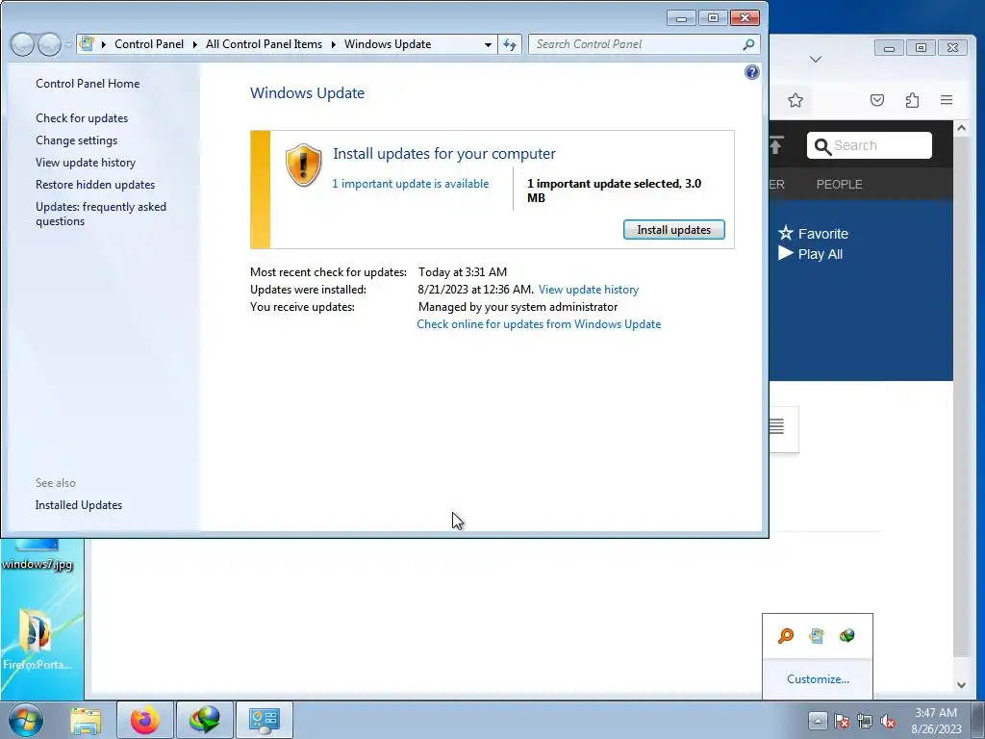Viewport: 985px width, 739px height.
Task: Click the Back navigation arrow in Control Panel
Action: [x=23, y=44]
